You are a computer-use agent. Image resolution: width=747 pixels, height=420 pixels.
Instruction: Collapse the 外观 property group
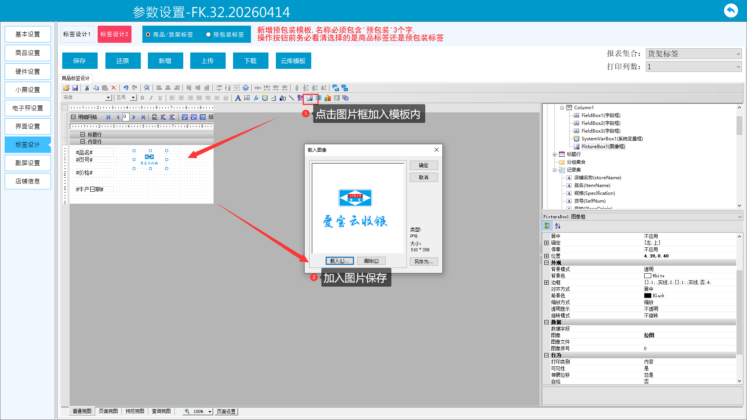(x=546, y=263)
